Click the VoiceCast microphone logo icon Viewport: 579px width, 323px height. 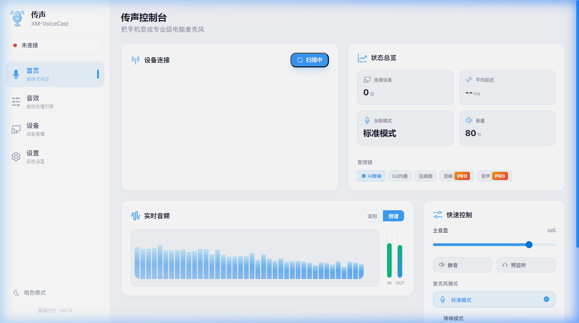[17, 18]
